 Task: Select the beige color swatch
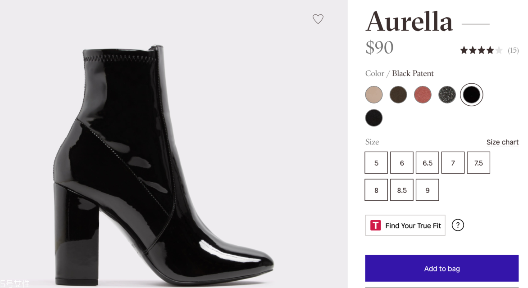[x=374, y=95]
